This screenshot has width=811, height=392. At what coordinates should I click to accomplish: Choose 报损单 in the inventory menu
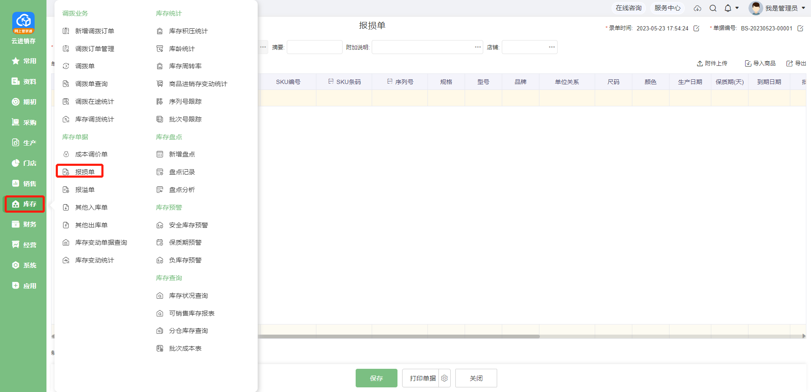click(79, 172)
